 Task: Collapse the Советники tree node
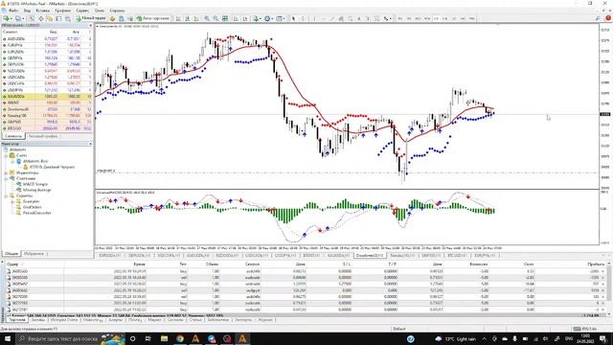[6, 178]
